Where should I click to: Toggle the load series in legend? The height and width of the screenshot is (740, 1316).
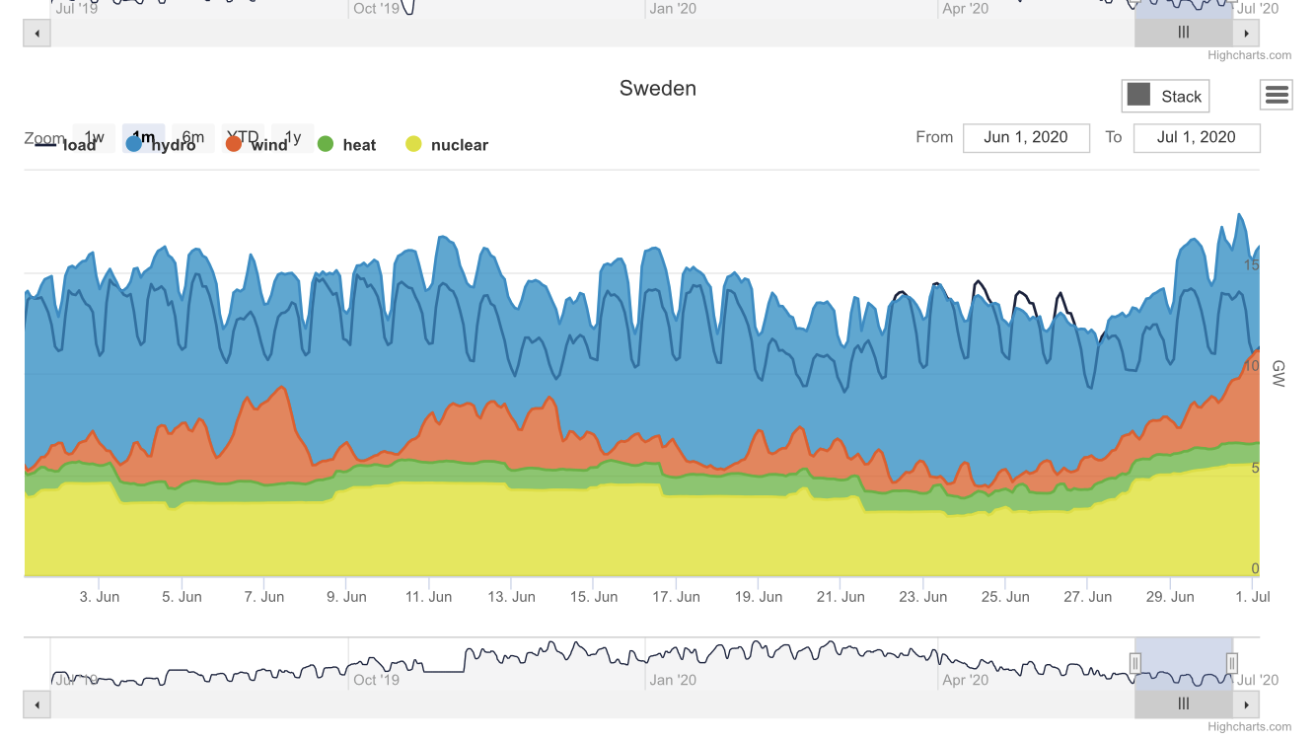point(65,145)
